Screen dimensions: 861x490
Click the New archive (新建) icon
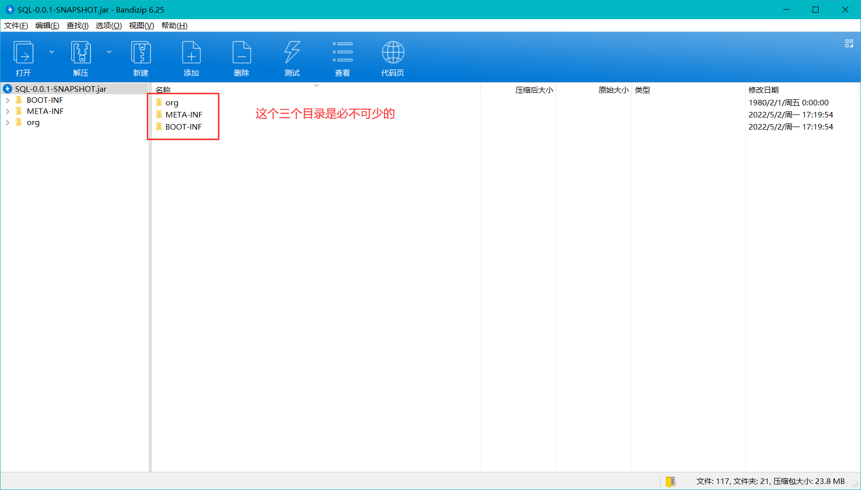[x=141, y=52]
